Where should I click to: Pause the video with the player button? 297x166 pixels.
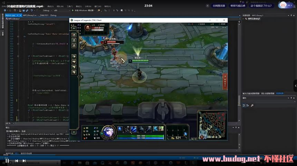(7, 161)
